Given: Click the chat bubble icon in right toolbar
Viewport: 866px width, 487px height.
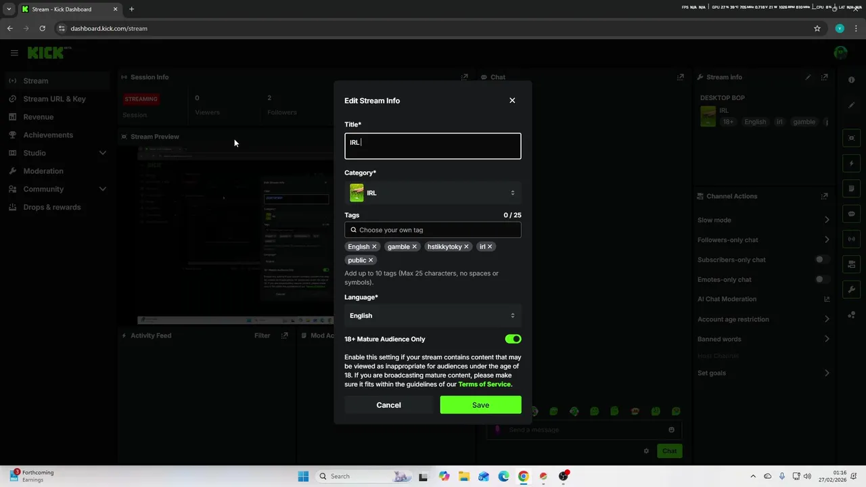Looking at the screenshot, I should [x=852, y=214].
